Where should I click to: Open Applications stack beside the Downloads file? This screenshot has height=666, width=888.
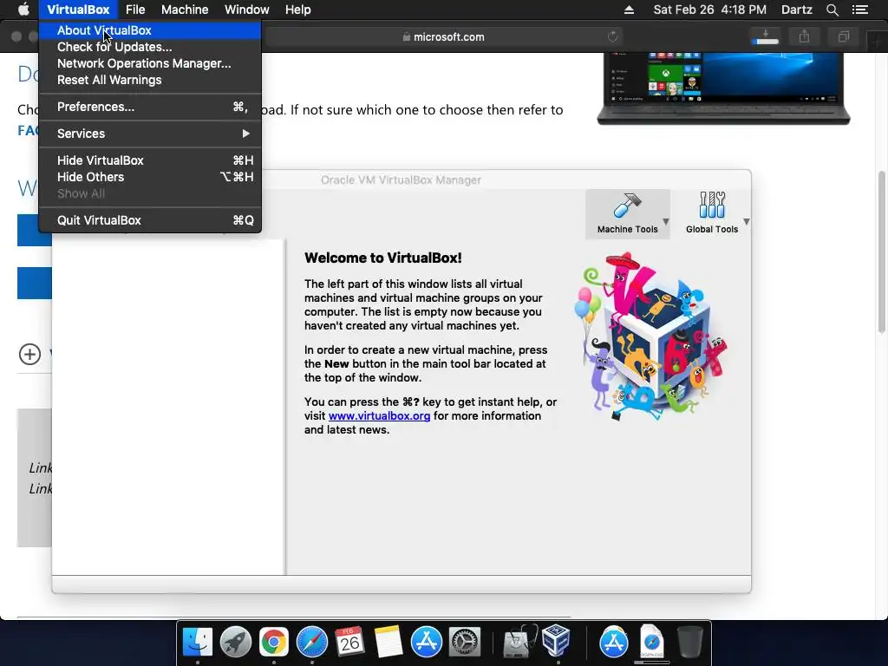[614, 643]
